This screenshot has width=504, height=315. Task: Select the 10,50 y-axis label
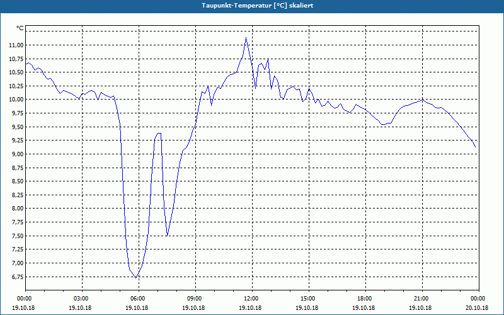(x=16, y=72)
